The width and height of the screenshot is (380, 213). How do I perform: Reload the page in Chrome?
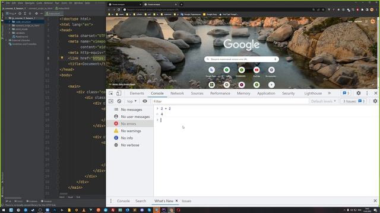tap(119, 9)
